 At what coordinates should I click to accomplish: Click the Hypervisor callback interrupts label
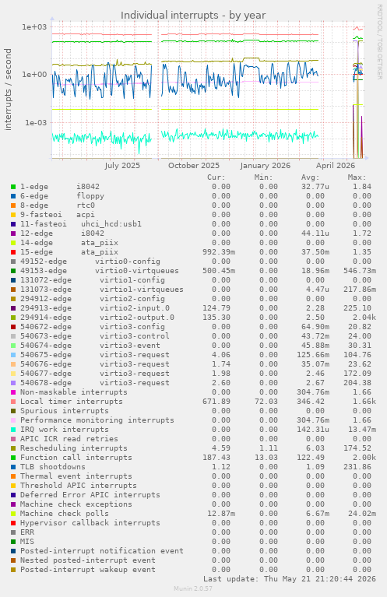[x=90, y=523]
